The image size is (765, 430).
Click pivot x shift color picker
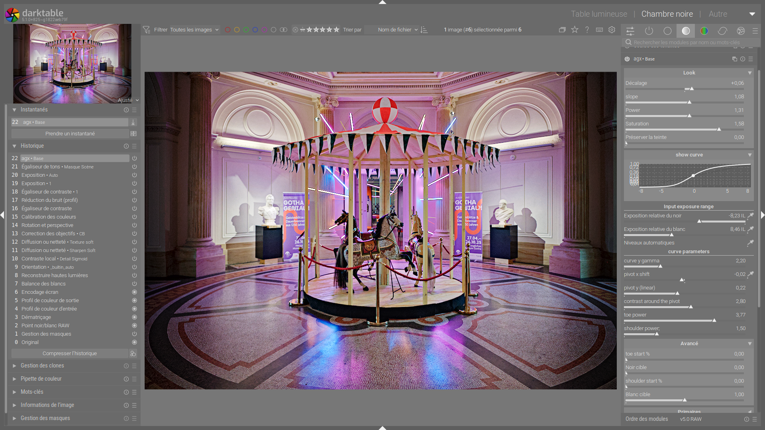coord(750,274)
